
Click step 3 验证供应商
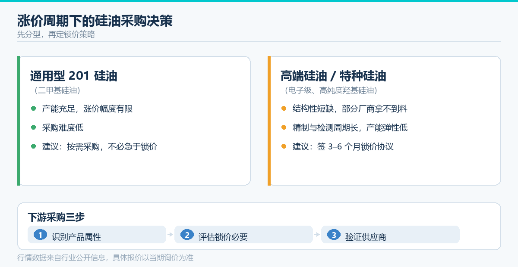click(x=390, y=235)
